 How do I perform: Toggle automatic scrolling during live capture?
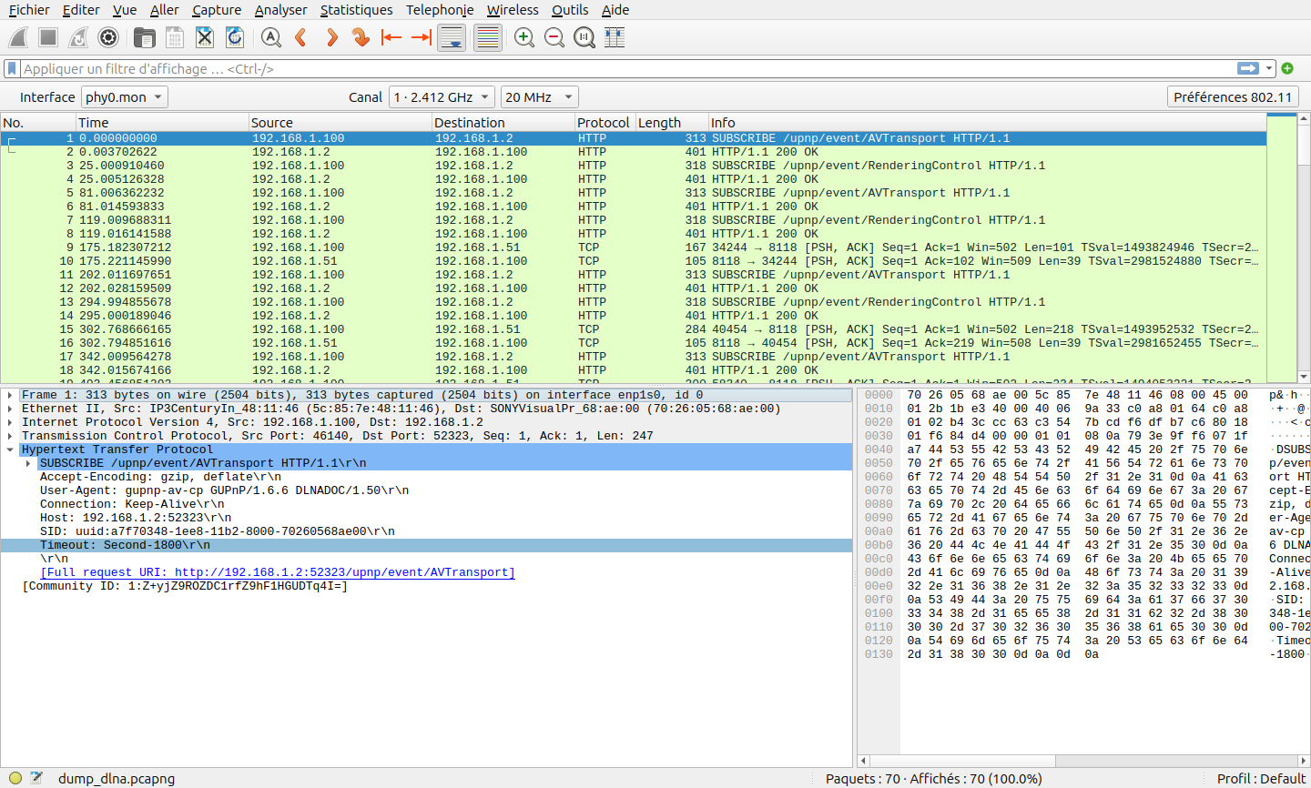click(x=452, y=37)
